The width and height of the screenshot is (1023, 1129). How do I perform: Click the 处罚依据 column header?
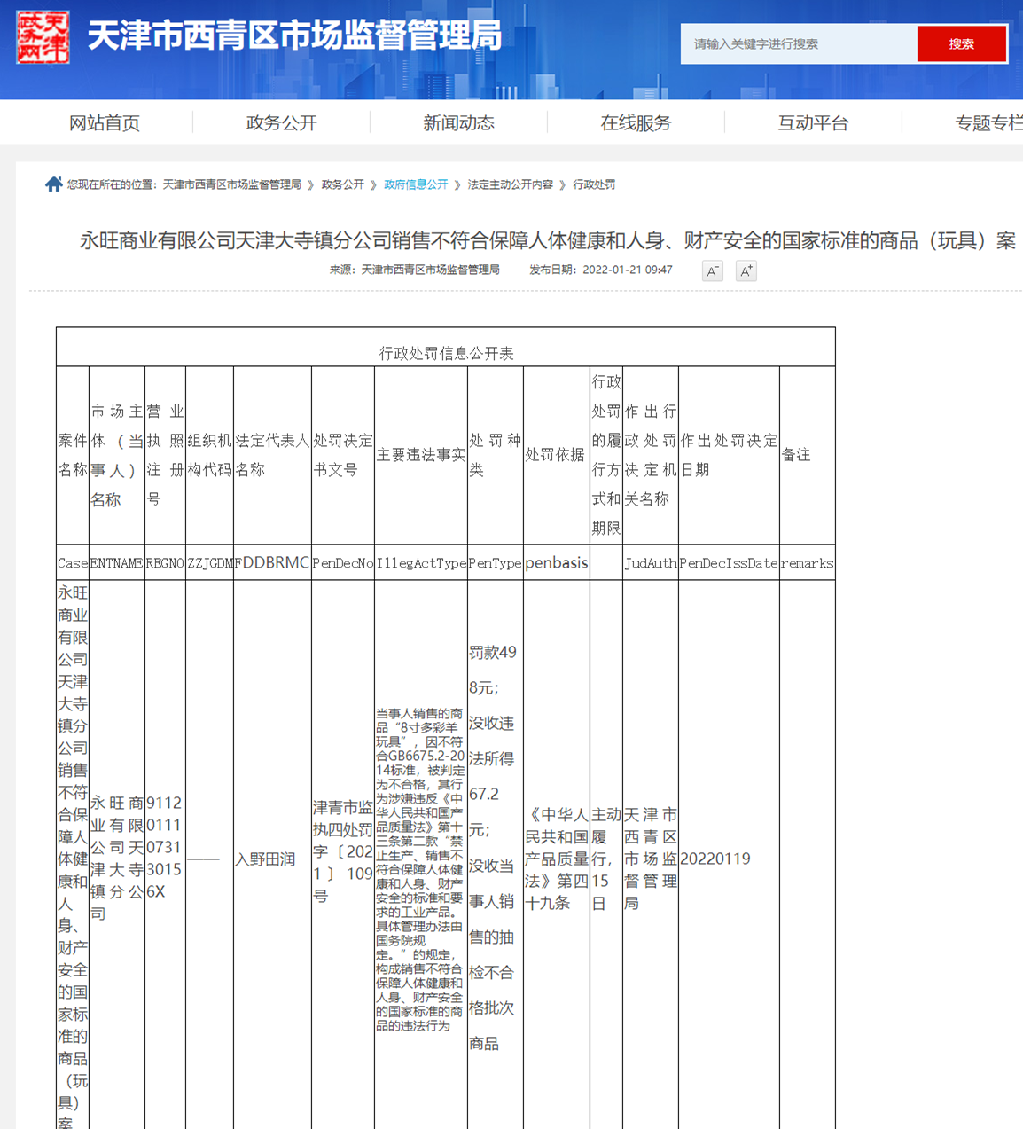click(555, 455)
